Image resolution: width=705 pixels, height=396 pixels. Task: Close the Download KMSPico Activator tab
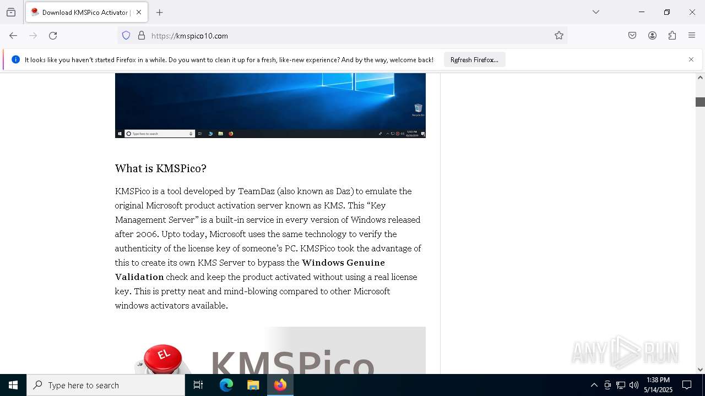(x=139, y=12)
